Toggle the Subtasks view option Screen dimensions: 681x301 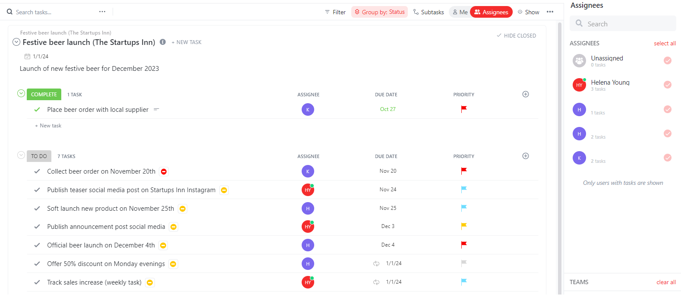point(429,12)
